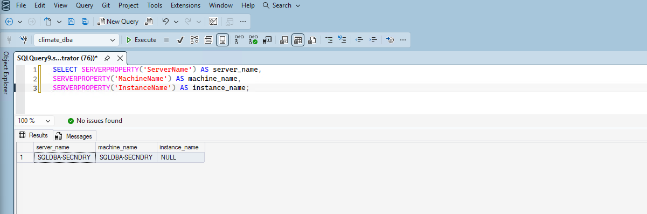Open the Window menu

(221, 5)
